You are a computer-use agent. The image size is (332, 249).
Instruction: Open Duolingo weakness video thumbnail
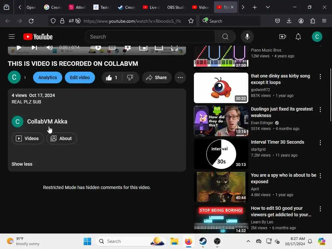(221, 121)
